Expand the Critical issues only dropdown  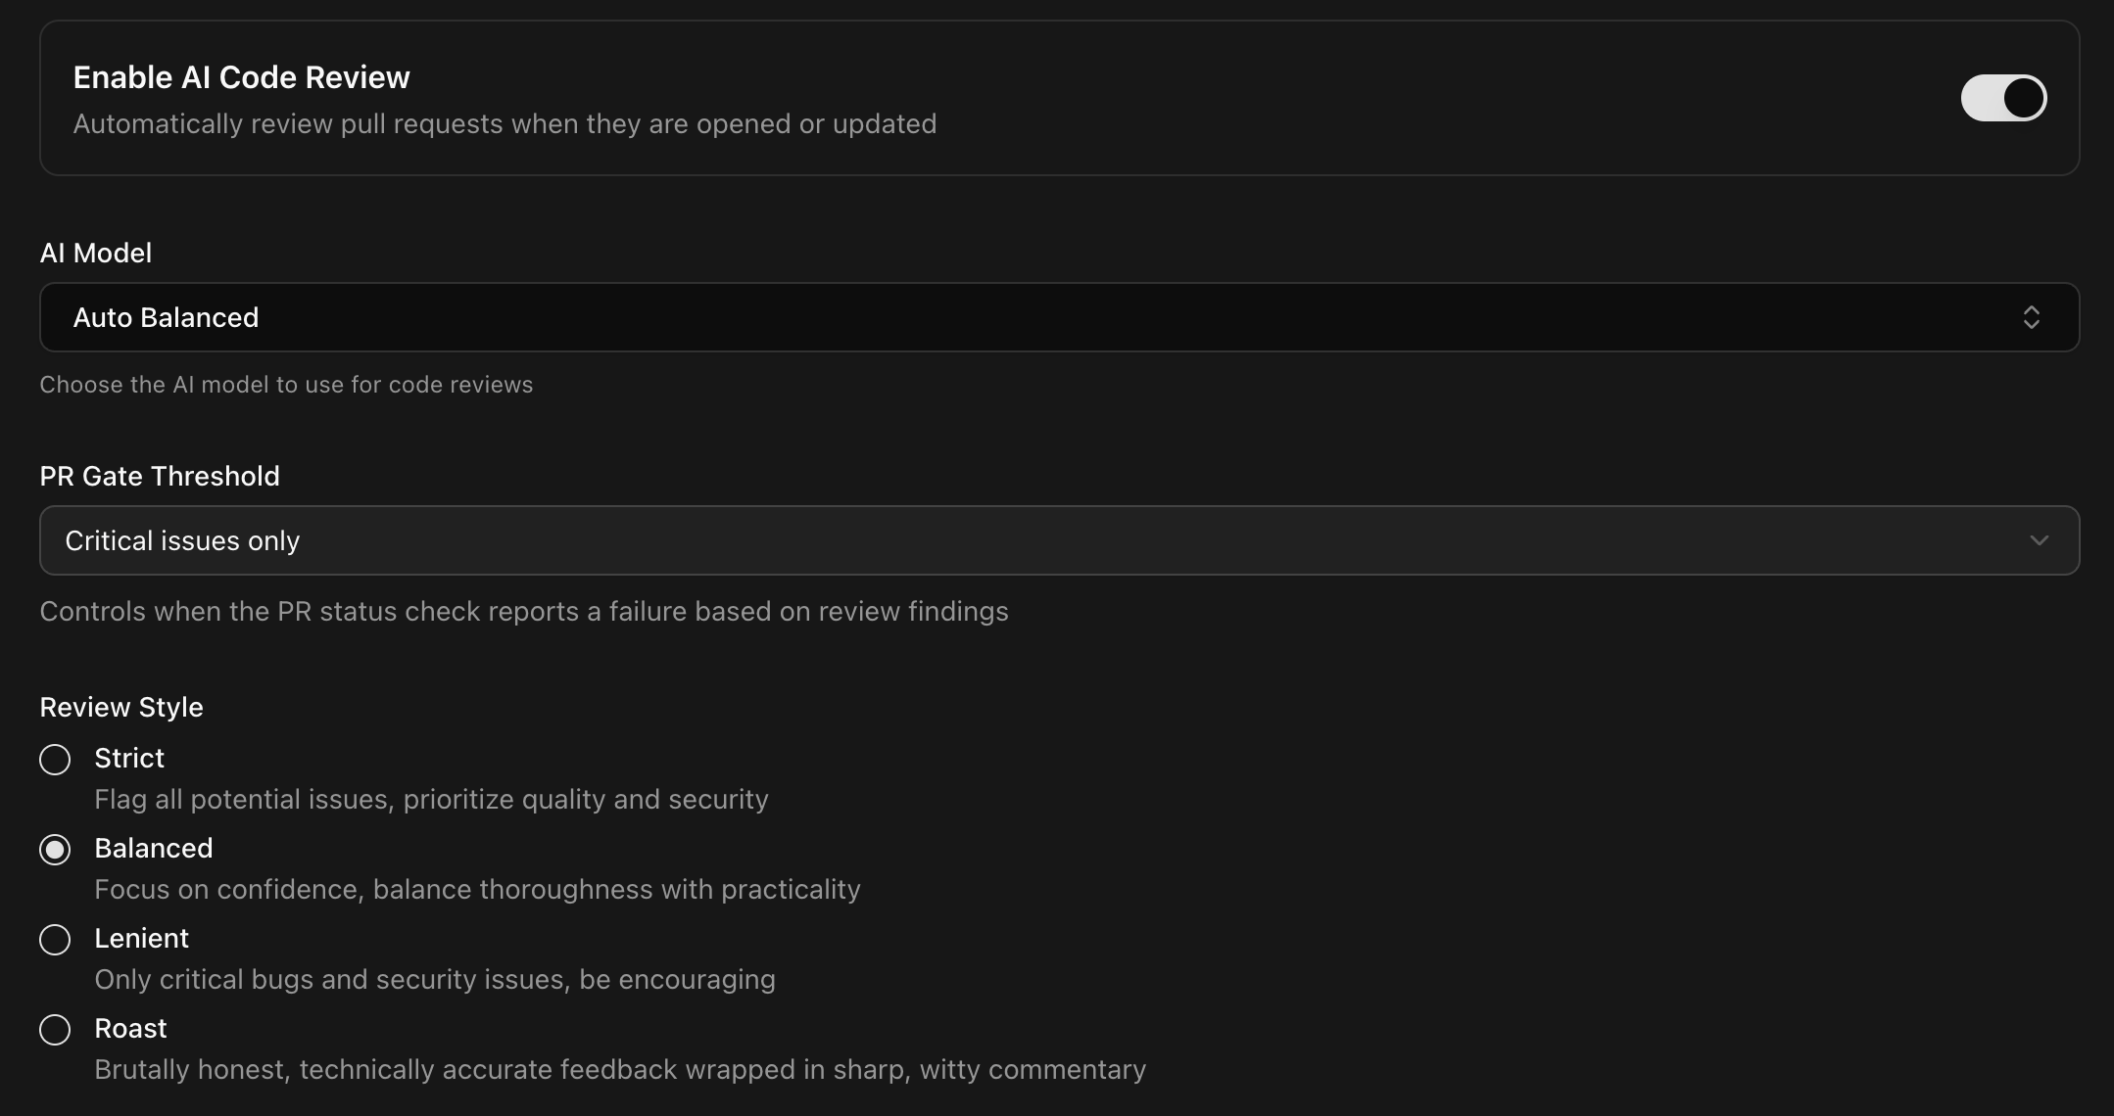tap(1058, 540)
